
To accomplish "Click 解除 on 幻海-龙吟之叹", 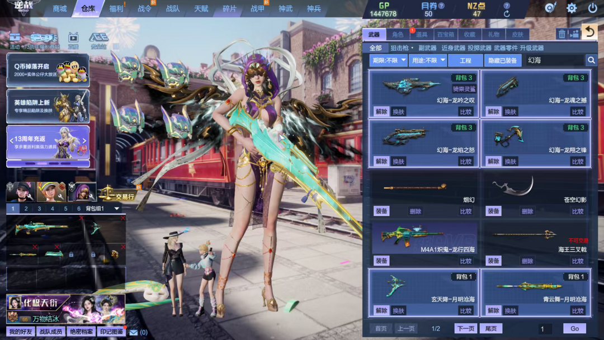I will pos(381,112).
